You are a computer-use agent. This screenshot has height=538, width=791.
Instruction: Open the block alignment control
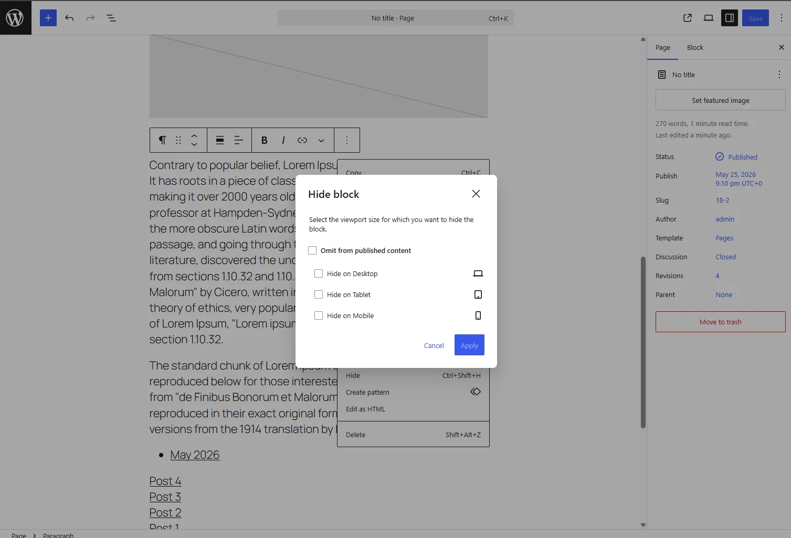[x=220, y=140]
